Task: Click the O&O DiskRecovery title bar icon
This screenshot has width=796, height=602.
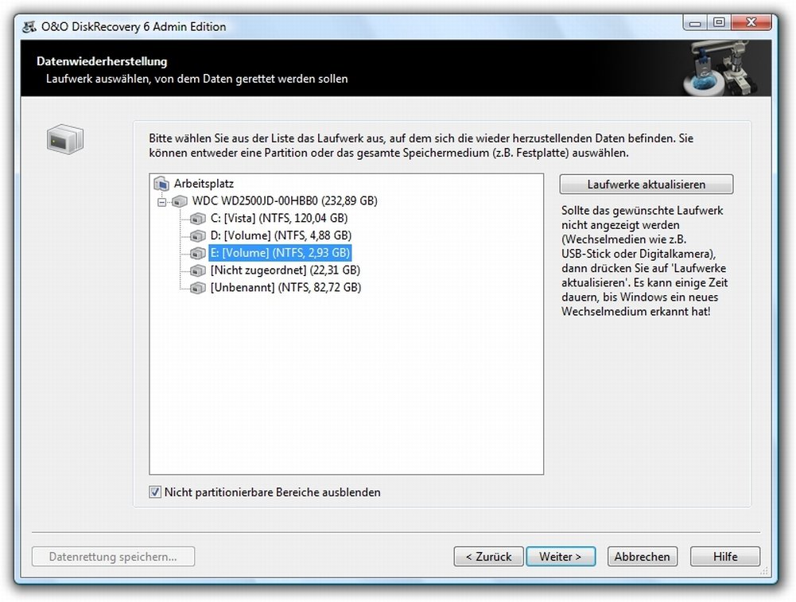Action: pyautogui.click(x=29, y=26)
